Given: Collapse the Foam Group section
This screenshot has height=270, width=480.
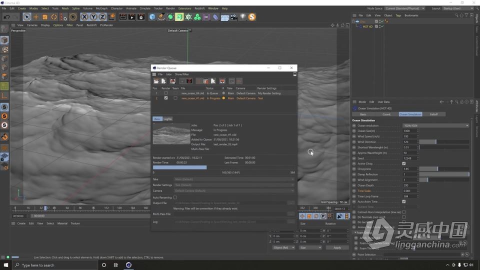Looking at the screenshot, I should pos(355,232).
